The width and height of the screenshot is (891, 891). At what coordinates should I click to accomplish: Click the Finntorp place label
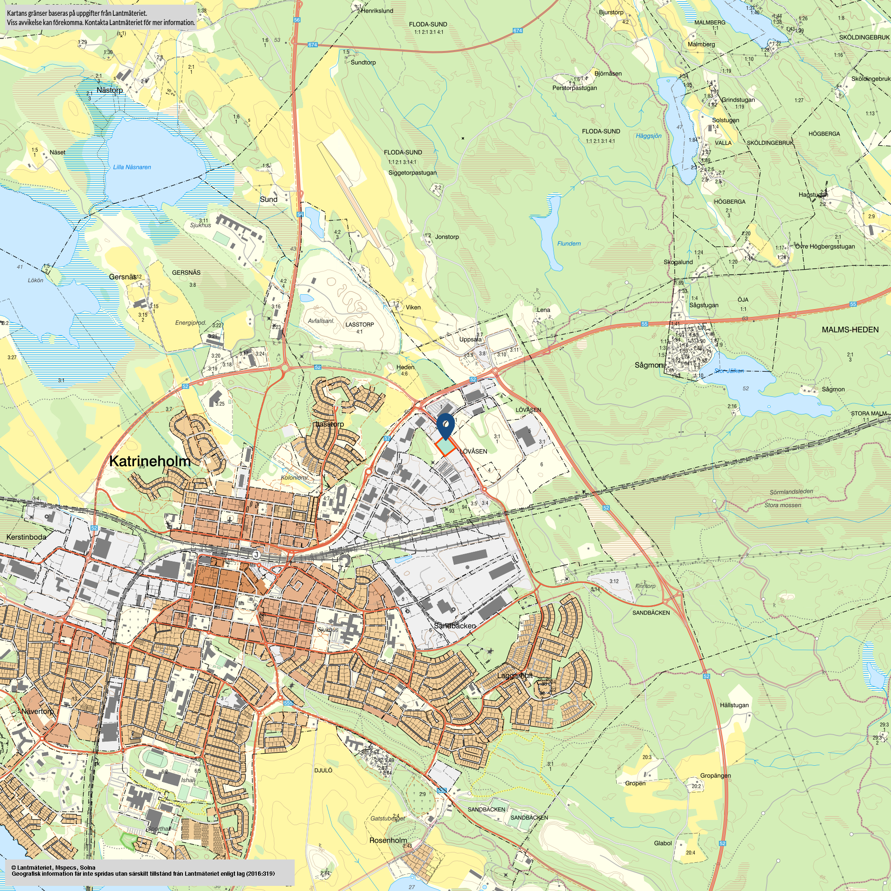(x=645, y=586)
